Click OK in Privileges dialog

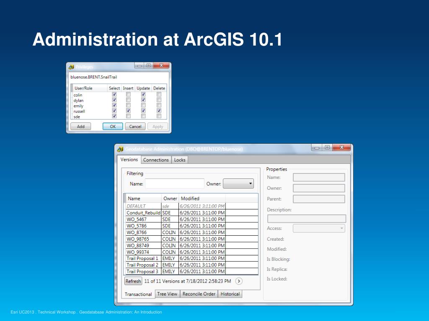tap(113, 127)
